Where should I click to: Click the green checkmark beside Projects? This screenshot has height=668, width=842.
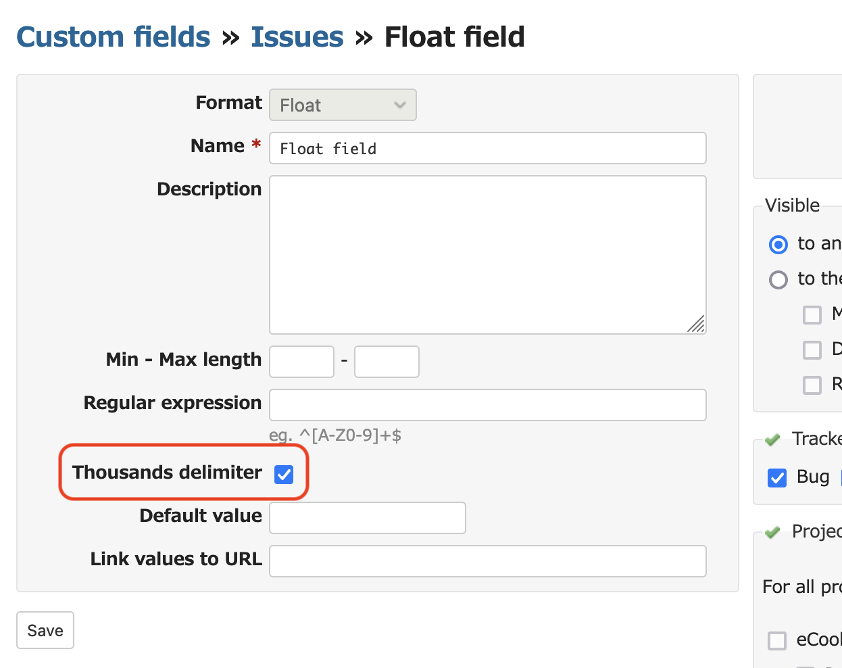click(x=772, y=533)
